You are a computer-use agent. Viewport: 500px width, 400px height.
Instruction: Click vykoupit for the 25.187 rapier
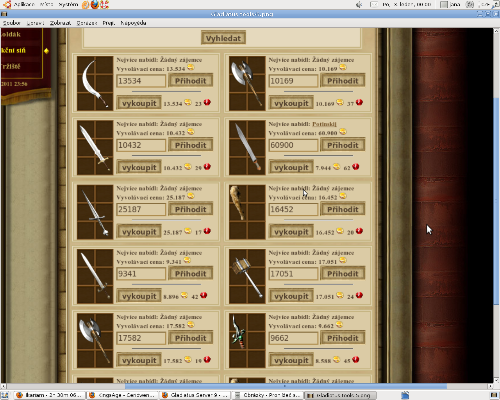click(139, 232)
